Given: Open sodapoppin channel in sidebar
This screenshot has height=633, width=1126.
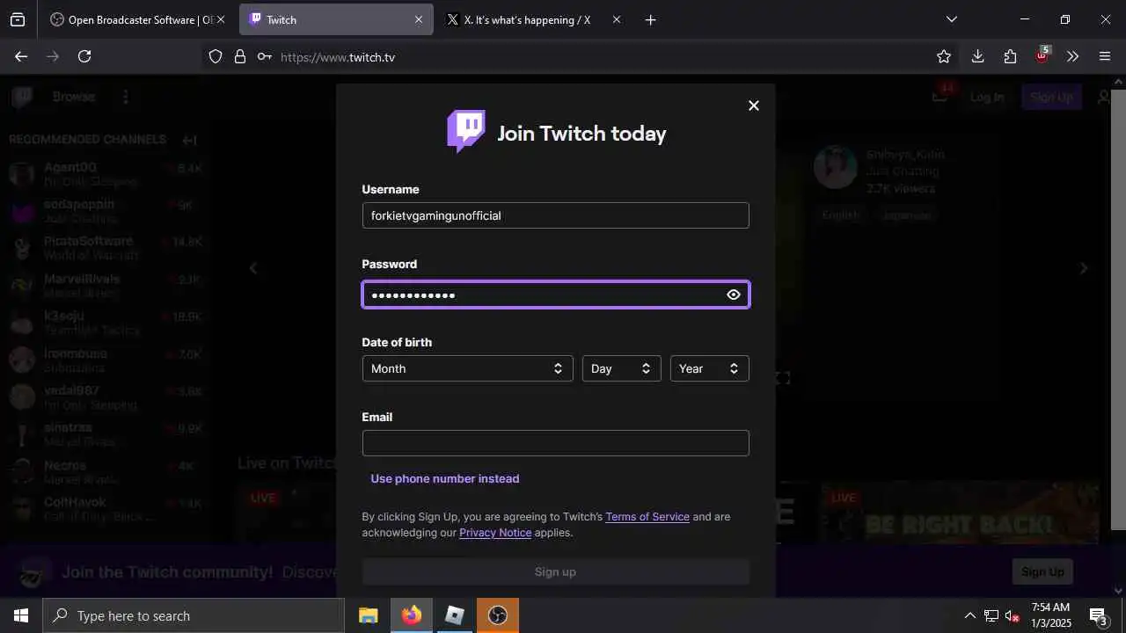Looking at the screenshot, I should click(x=106, y=211).
